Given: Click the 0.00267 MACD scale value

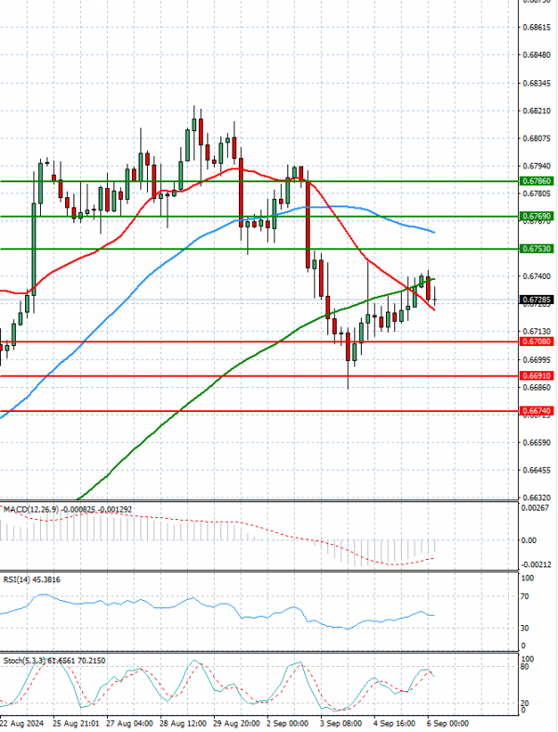Looking at the screenshot, I should pos(534,507).
